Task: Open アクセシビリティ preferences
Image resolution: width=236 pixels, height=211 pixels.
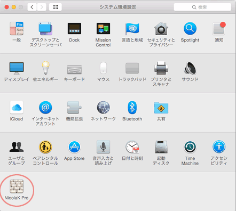Action: [219, 147]
